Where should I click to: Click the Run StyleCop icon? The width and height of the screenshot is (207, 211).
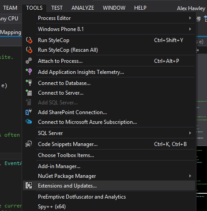(x=29, y=40)
